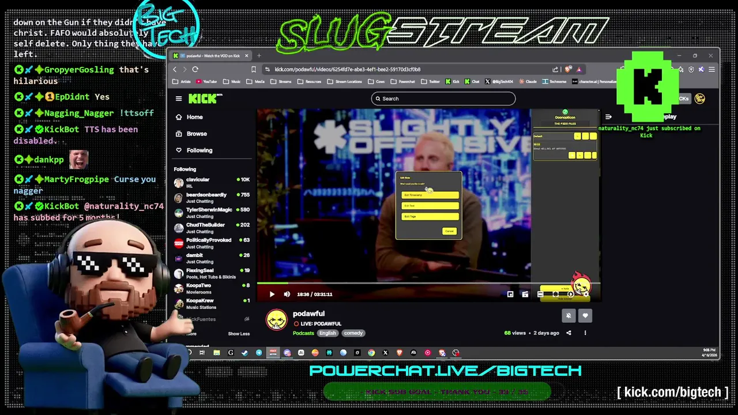The height and width of the screenshot is (415, 738).
Task: Open the browser menu icon at top right
Action: point(711,69)
